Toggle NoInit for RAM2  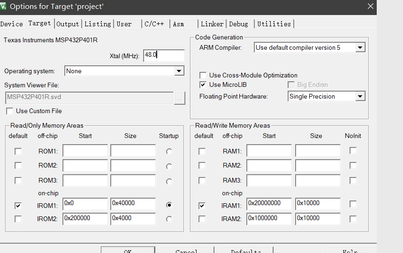click(x=353, y=166)
